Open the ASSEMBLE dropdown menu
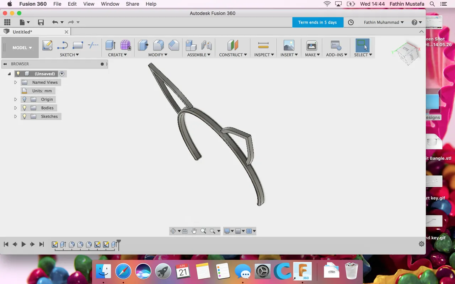 [199, 55]
